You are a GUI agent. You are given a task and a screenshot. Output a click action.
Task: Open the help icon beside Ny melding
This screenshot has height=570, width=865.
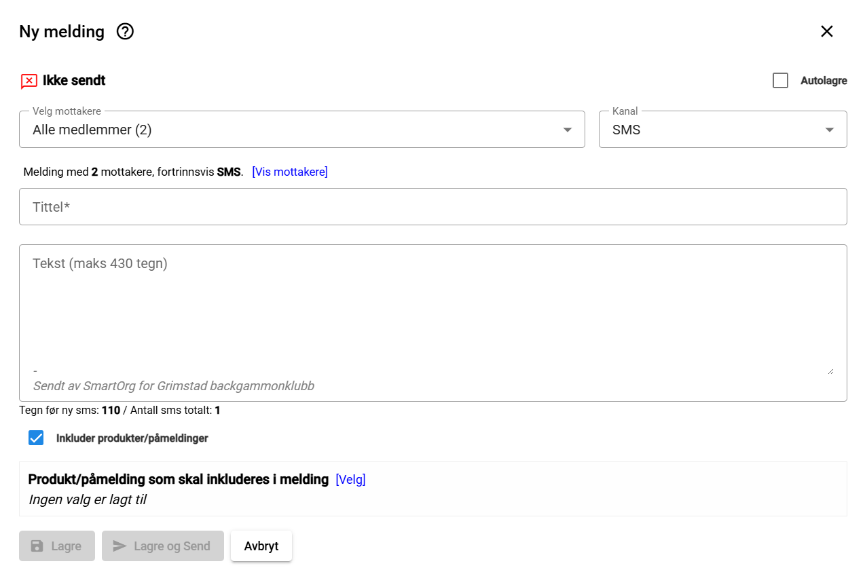(x=125, y=32)
